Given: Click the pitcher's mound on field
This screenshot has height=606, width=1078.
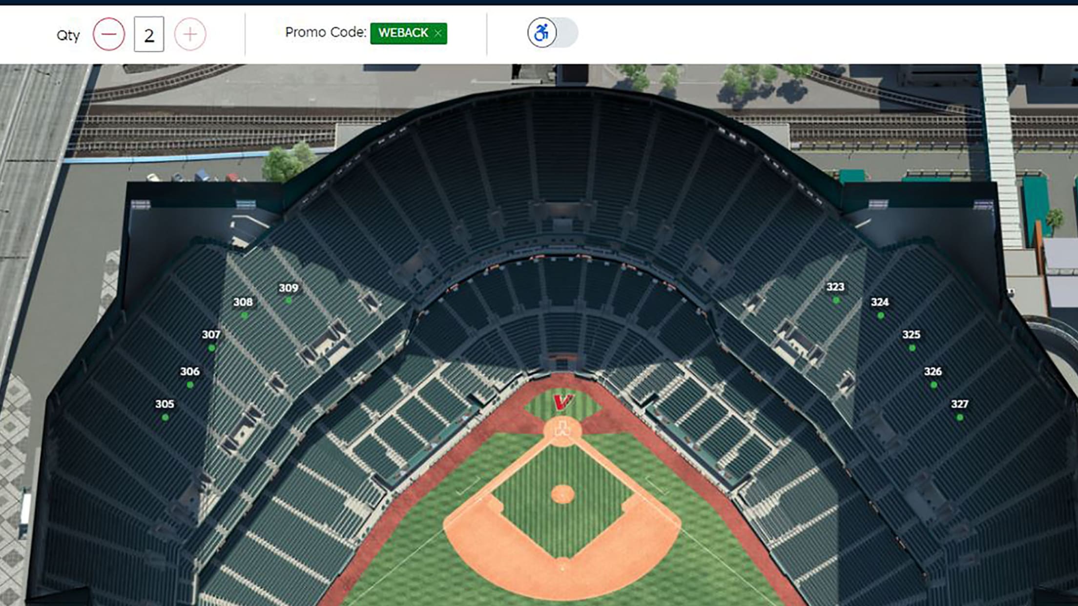Looking at the screenshot, I should 562,494.
